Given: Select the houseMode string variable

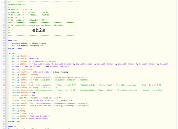Looking at the screenshot, I should click(x=25, y=56).
